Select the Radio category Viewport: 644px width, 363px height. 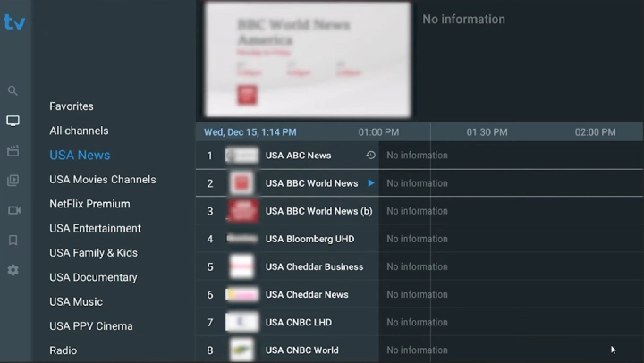click(63, 350)
